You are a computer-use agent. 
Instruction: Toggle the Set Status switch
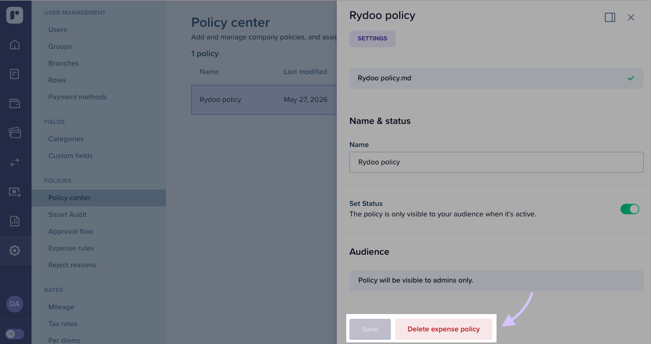click(630, 209)
